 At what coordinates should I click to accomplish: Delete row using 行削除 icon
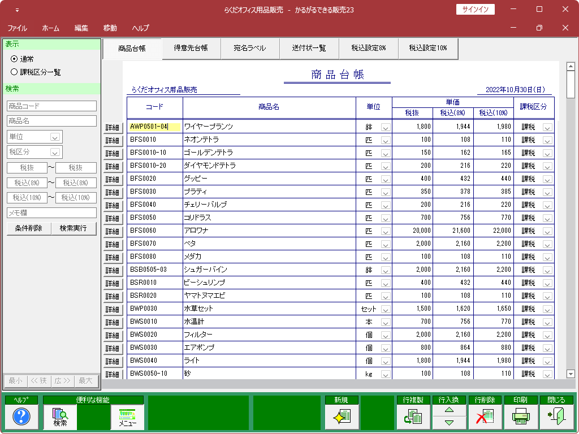click(485, 416)
